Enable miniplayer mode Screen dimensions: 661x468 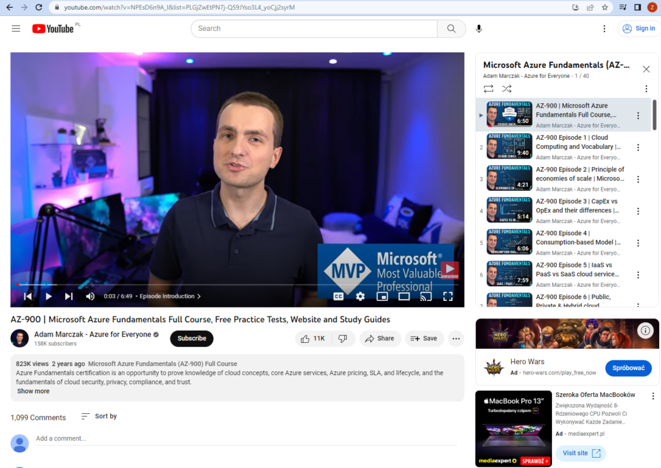(x=382, y=297)
